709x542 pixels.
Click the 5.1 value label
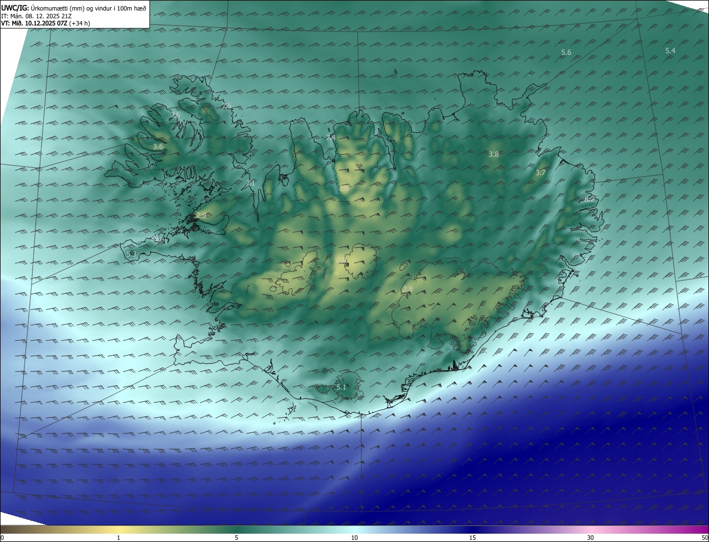(x=341, y=387)
